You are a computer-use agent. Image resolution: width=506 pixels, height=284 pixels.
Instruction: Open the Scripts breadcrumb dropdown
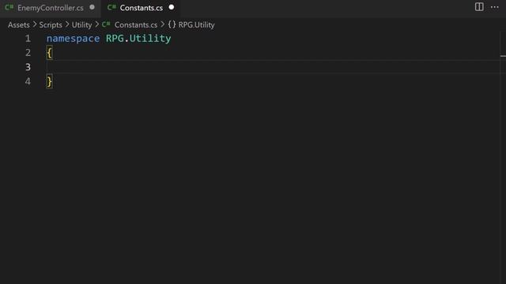(x=51, y=24)
